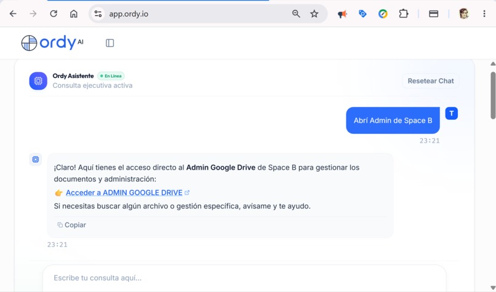Viewport: 496px width, 292px height.
Task: Click the bold 'Admin Google Drive' text
Action: click(221, 167)
